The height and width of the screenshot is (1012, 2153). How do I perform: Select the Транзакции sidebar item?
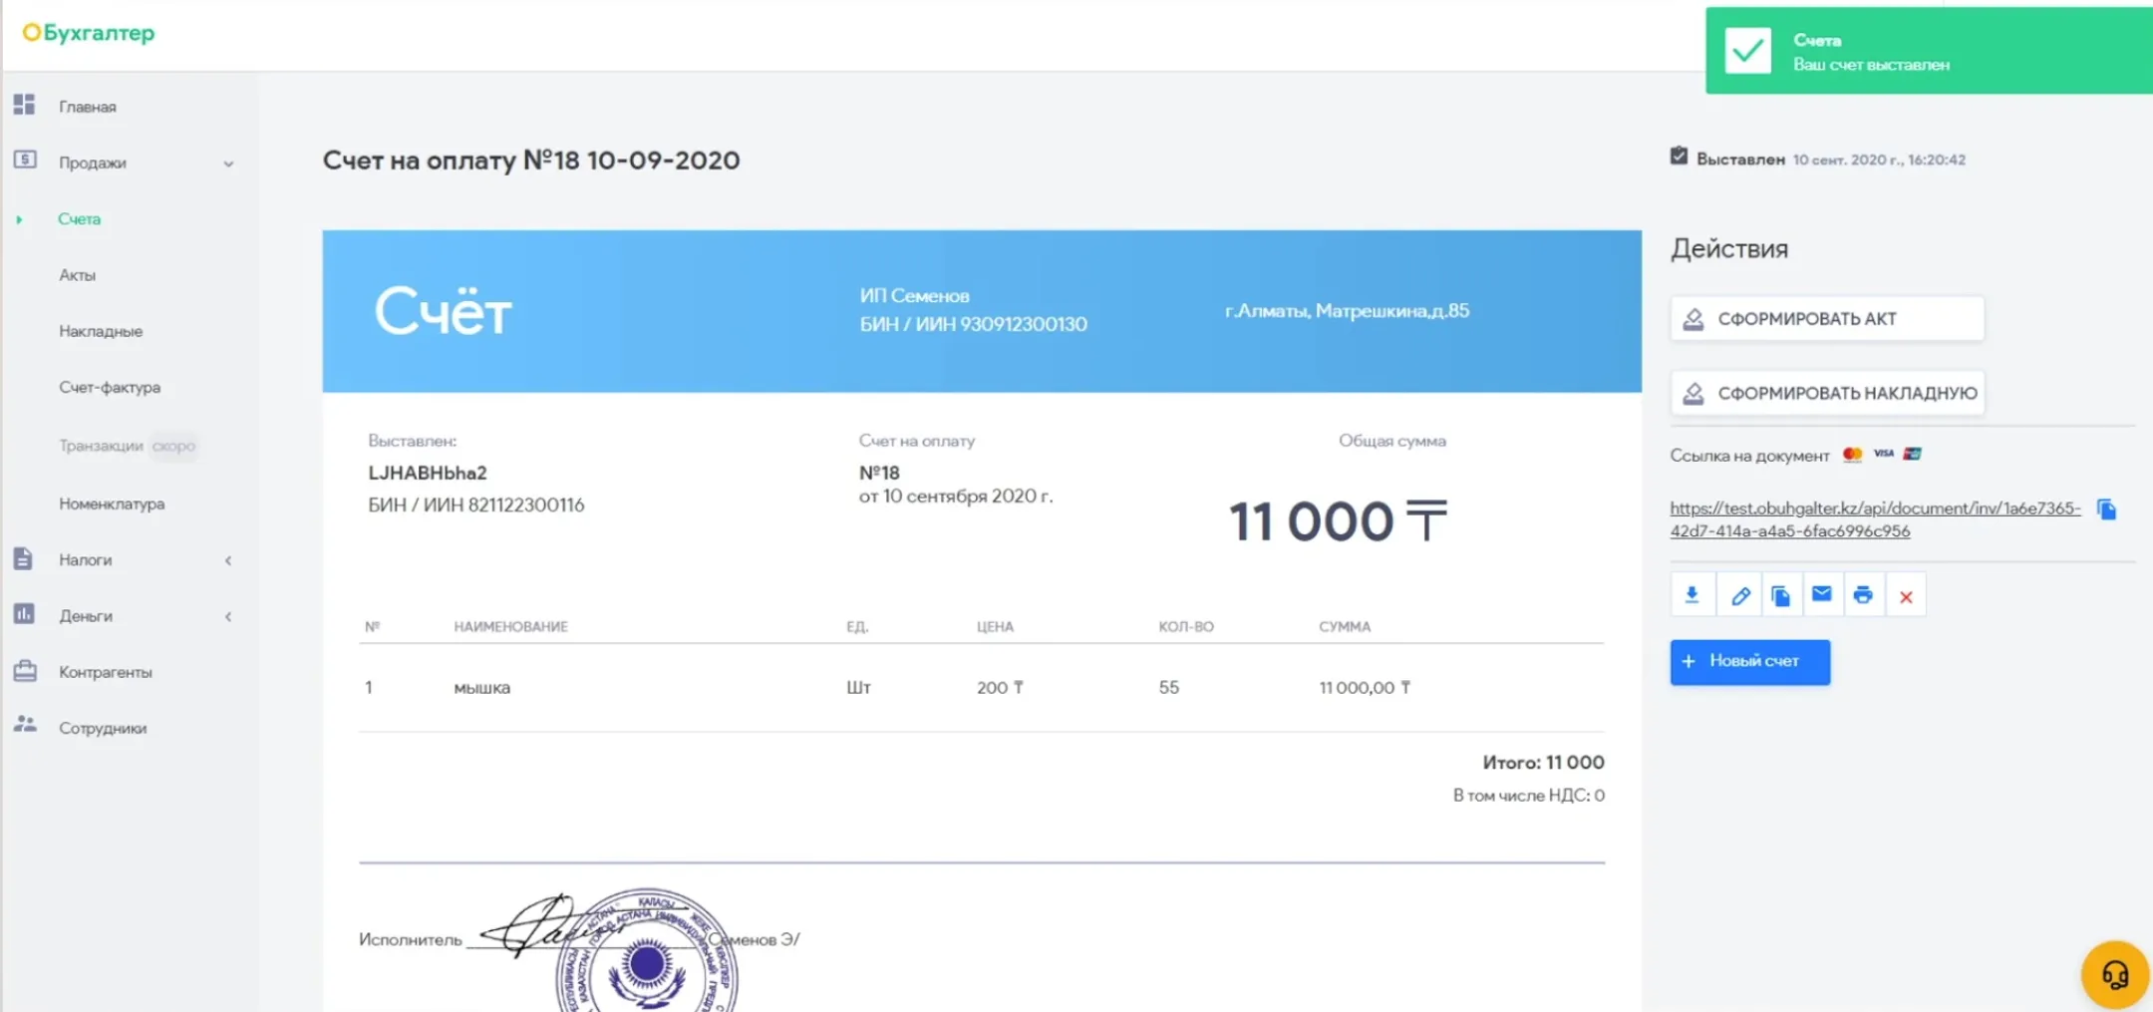pyautogui.click(x=101, y=446)
